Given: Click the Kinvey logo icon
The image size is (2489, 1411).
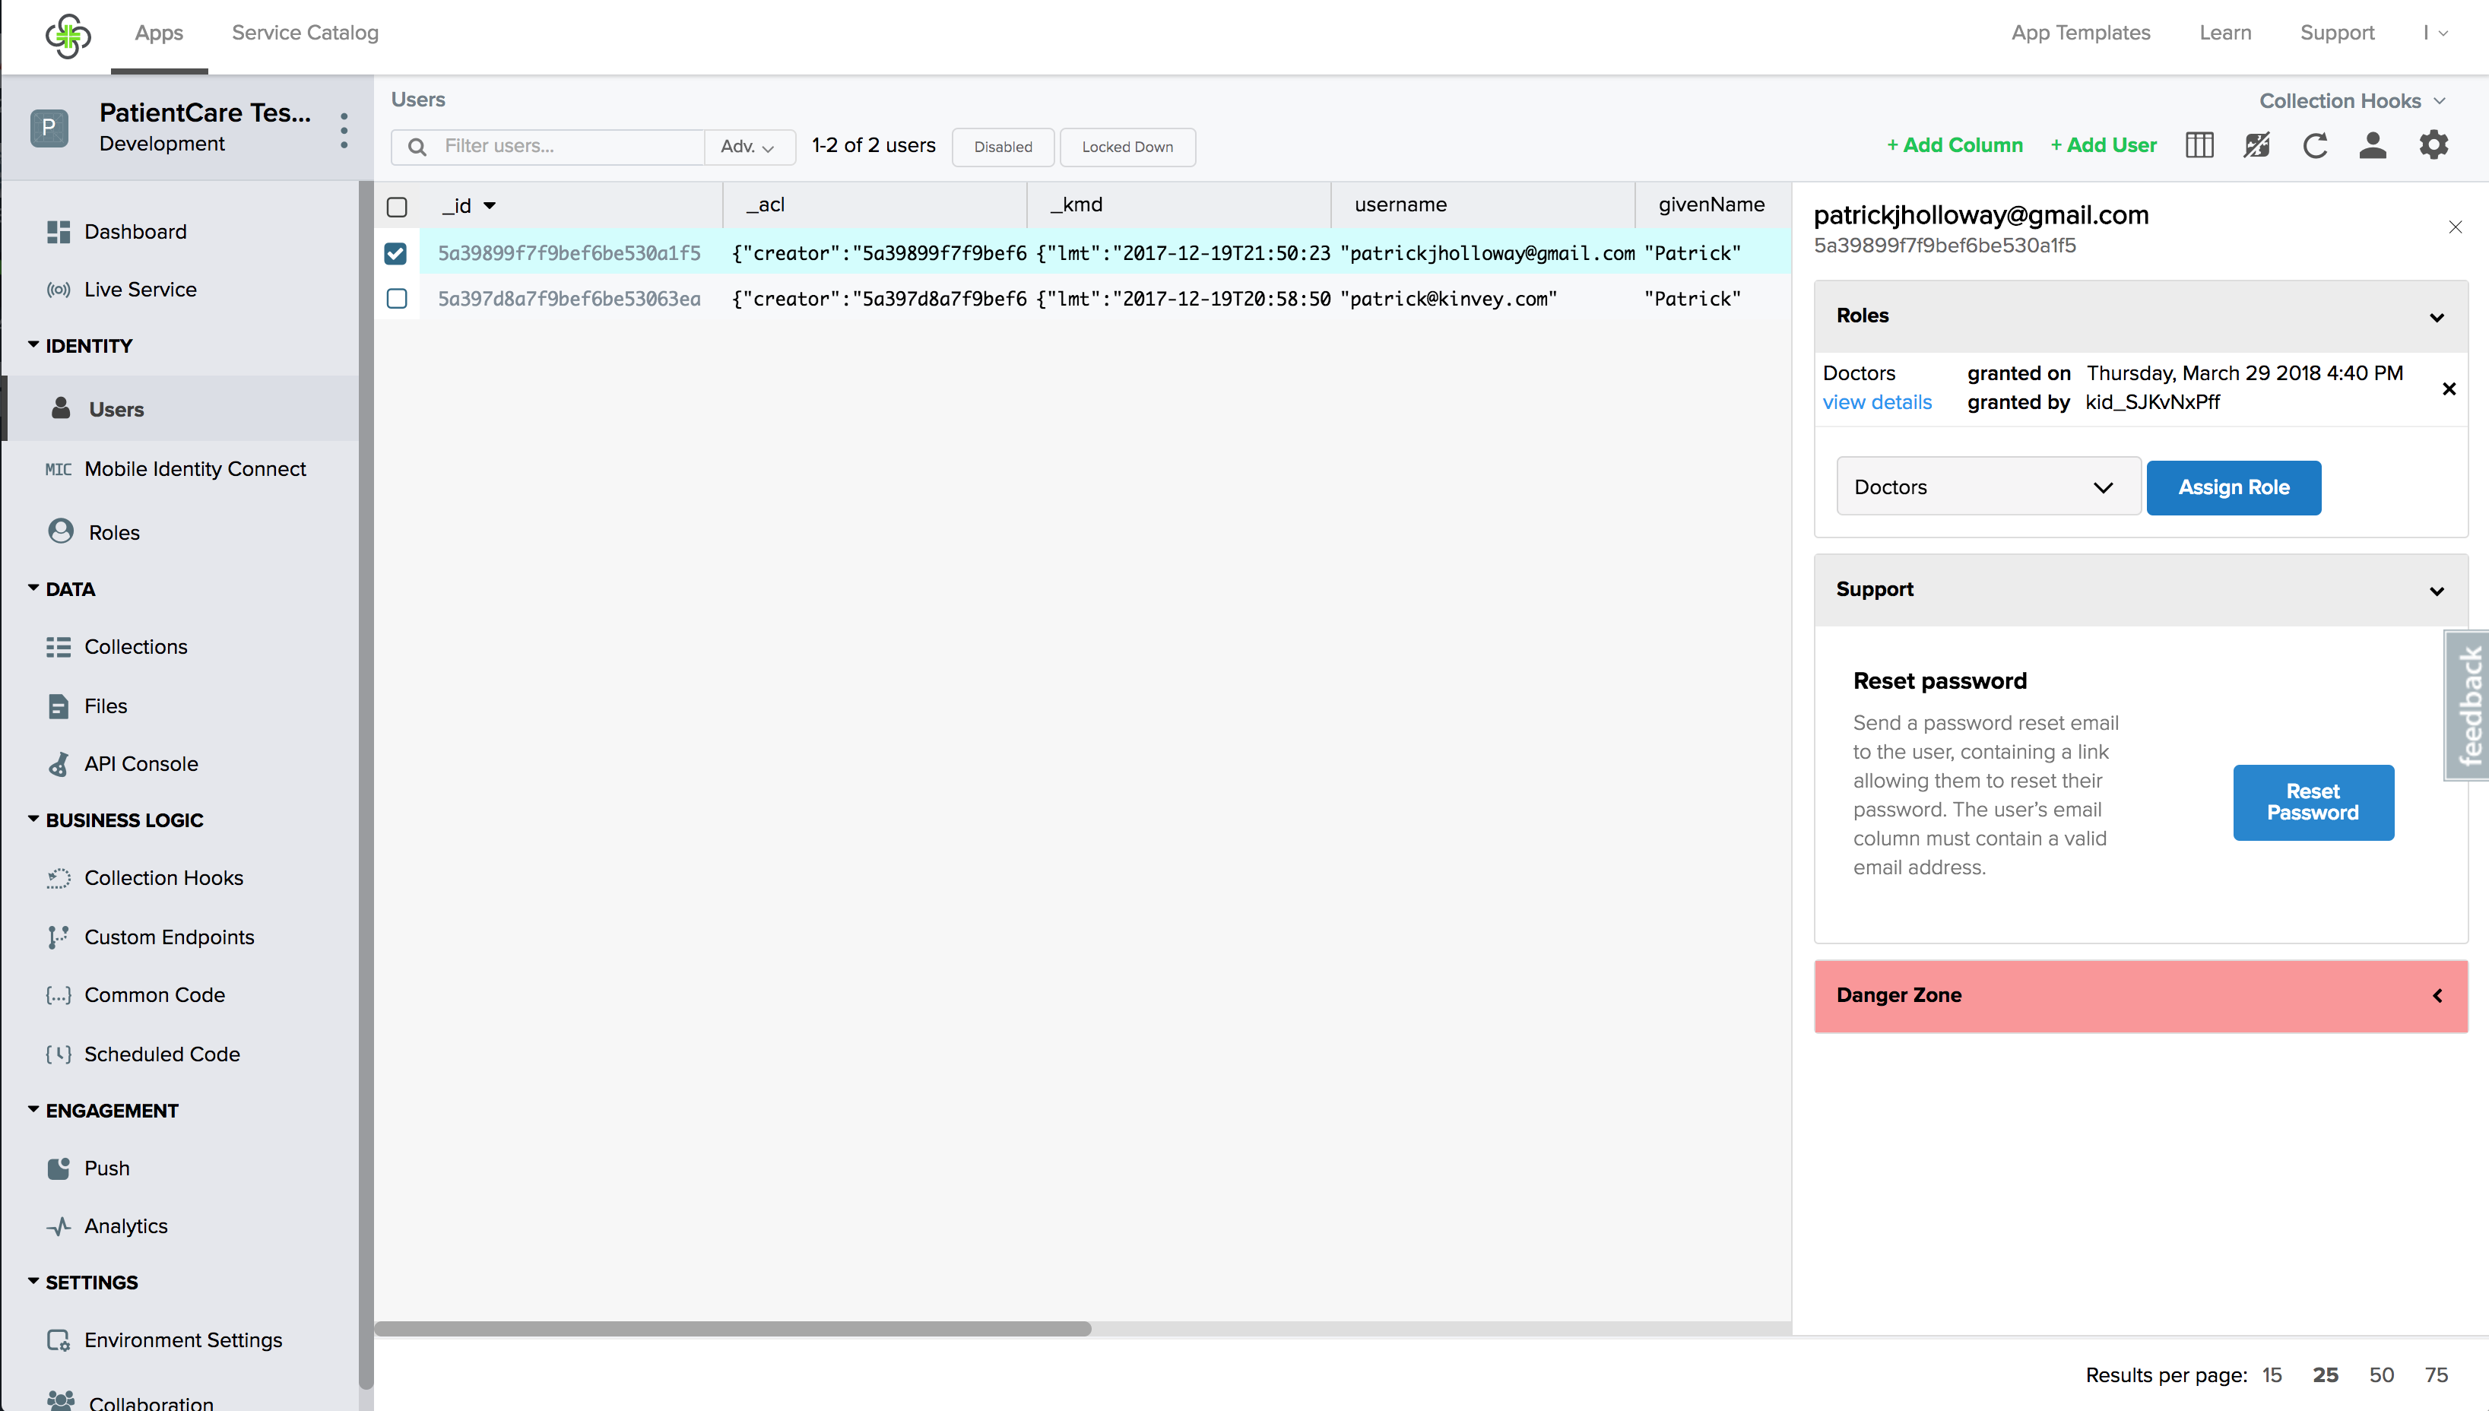Looking at the screenshot, I should pos(68,35).
